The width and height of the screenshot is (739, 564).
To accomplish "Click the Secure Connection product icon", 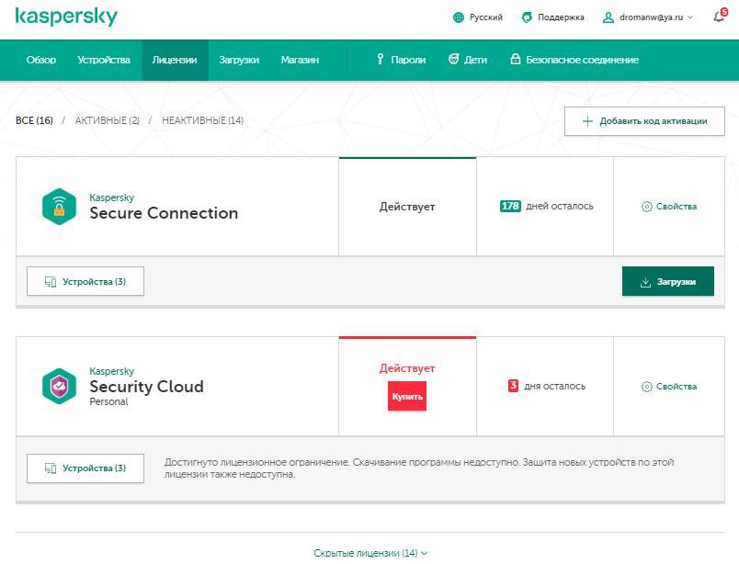I will [x=59, y=207].
